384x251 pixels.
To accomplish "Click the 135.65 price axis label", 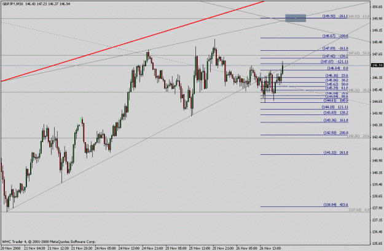I will [377, 244].
